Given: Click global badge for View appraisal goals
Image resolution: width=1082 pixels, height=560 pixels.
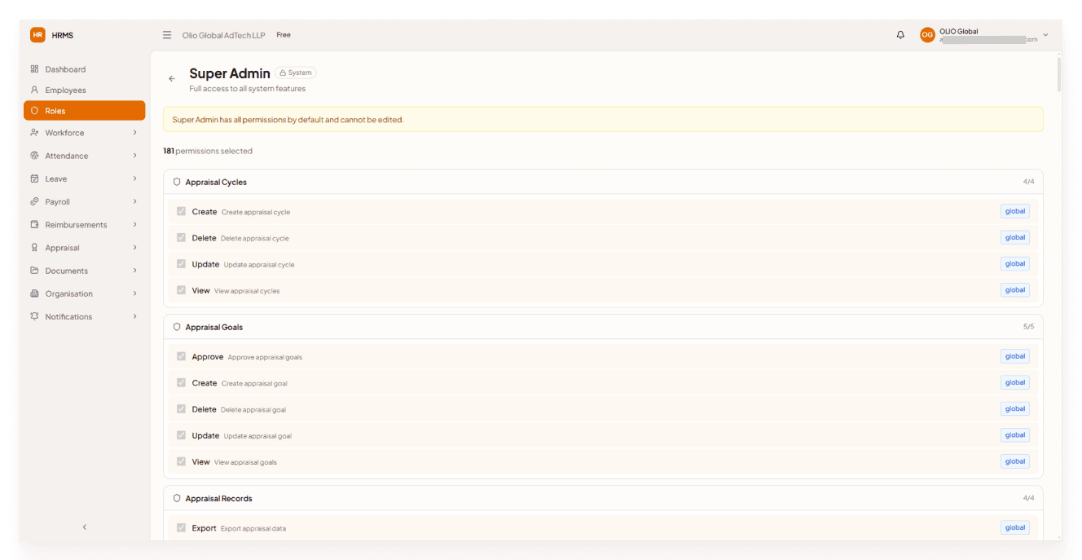Looking at the screenshot, I should [1015, 461].
